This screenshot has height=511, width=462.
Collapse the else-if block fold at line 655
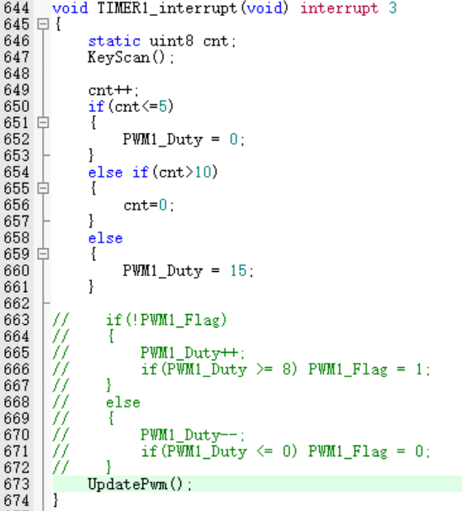43,188
